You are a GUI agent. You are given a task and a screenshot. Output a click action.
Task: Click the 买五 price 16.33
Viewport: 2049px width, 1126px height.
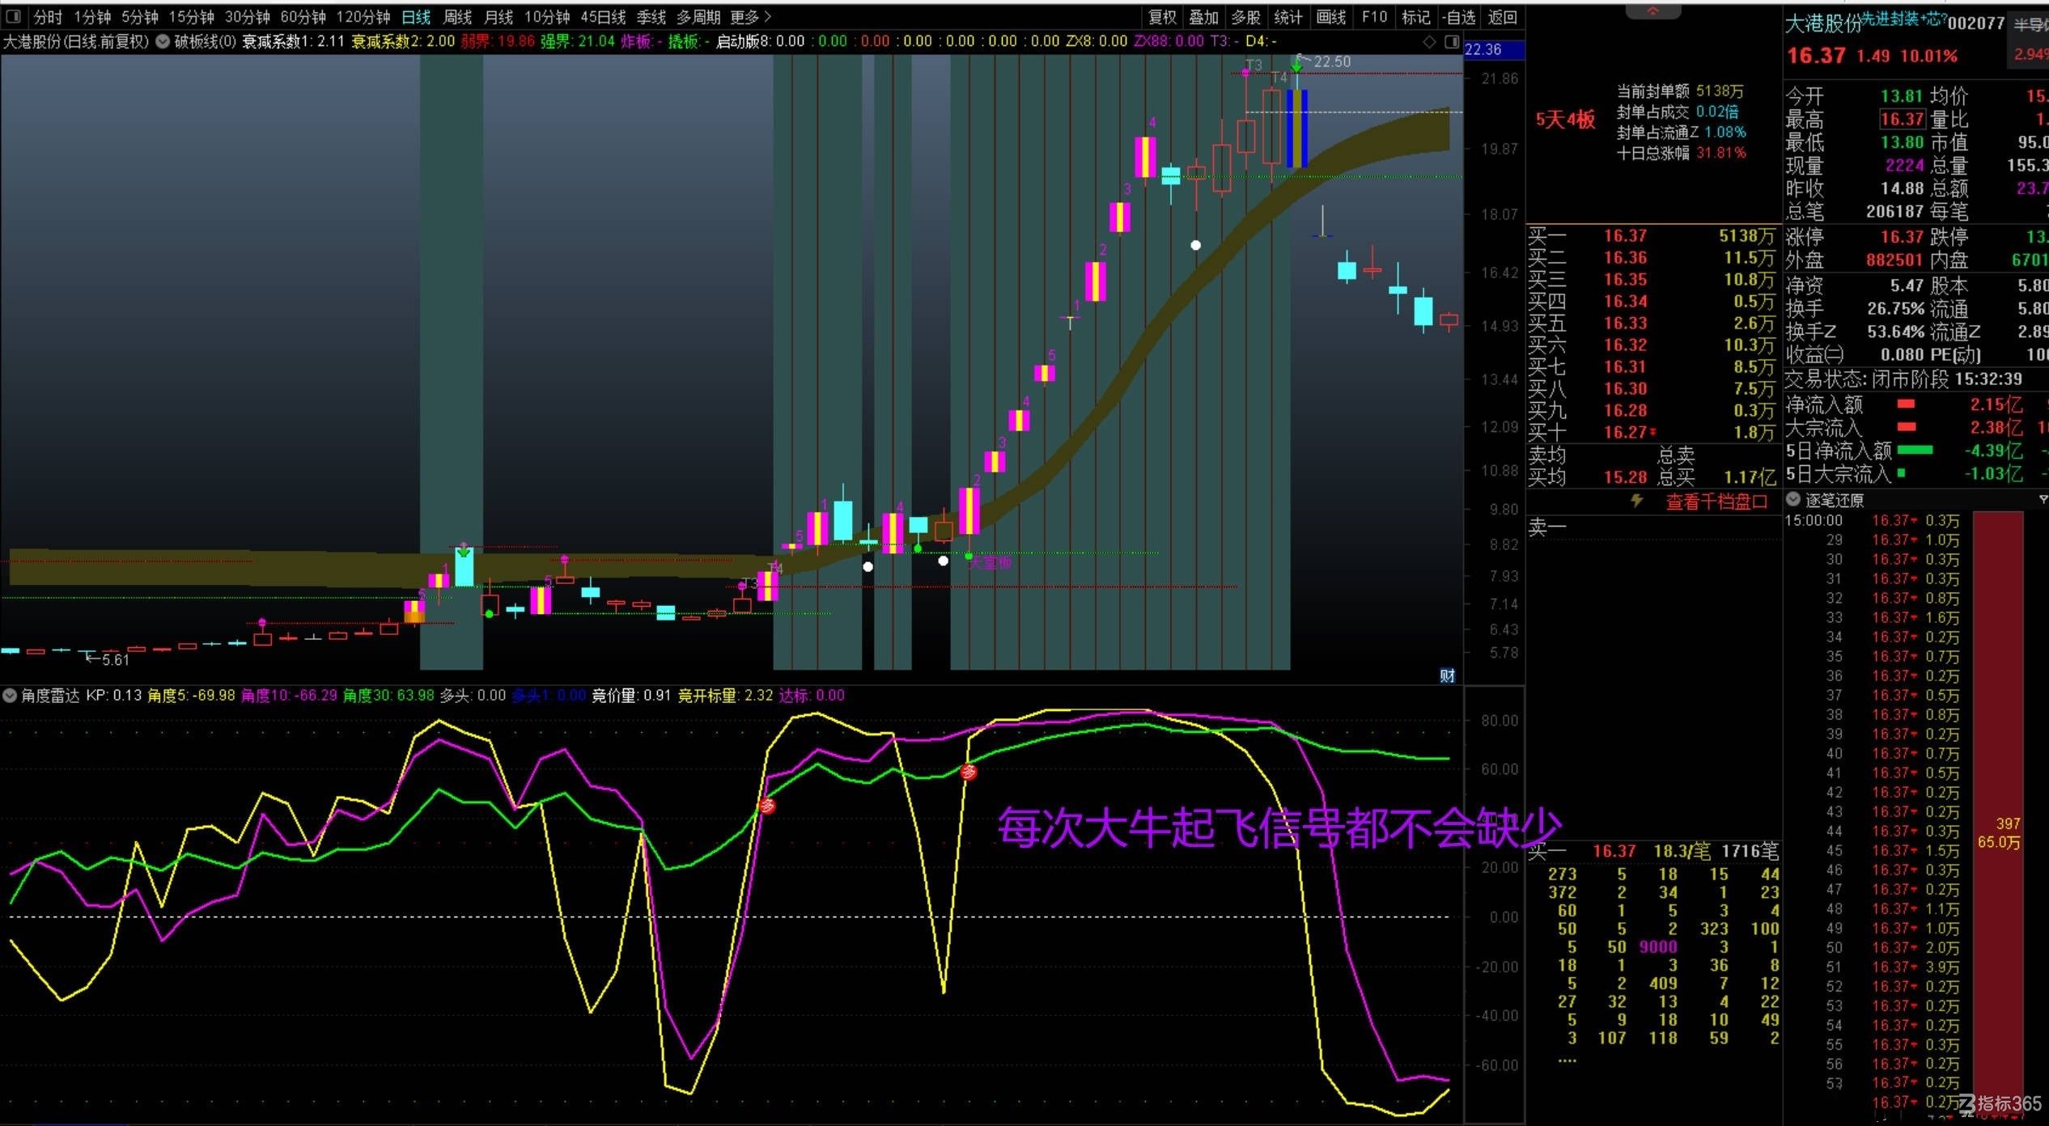pos(1625,323)
